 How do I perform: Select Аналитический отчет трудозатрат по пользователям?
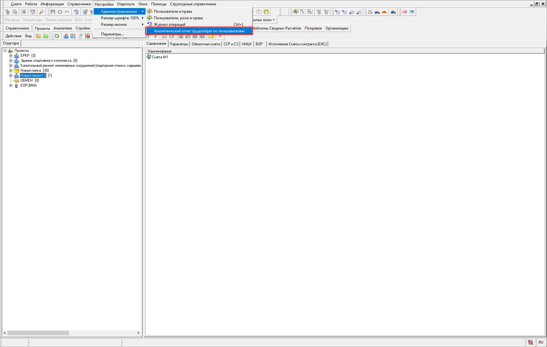[x=199, y=31]
